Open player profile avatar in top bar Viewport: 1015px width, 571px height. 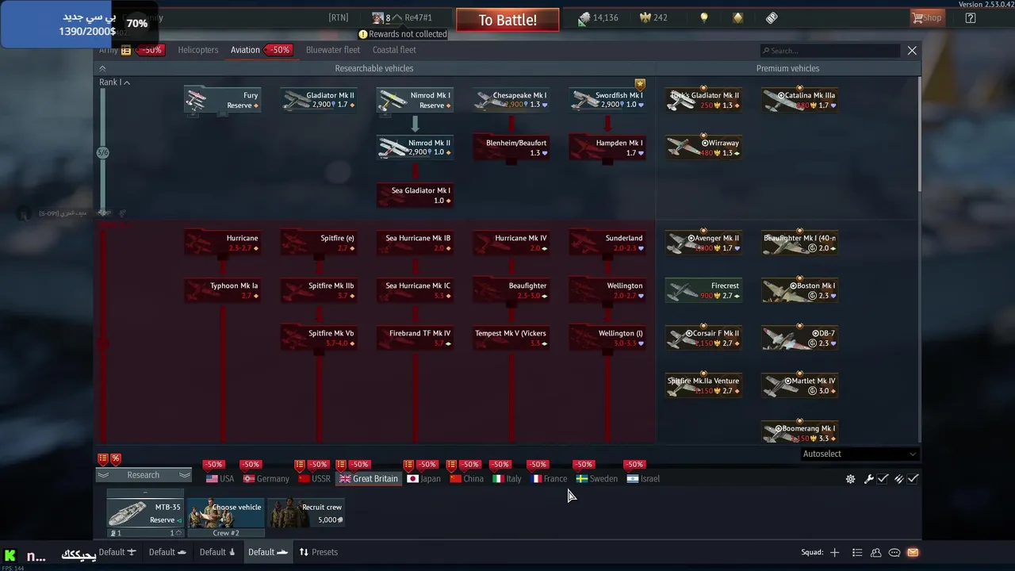pos(378,17)
